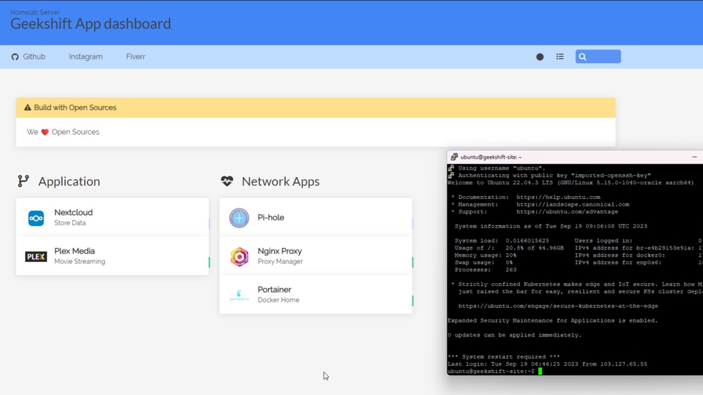703x395 pixels.
Task: Click the Proxy Manager subtitle
Action: (280, 261)
